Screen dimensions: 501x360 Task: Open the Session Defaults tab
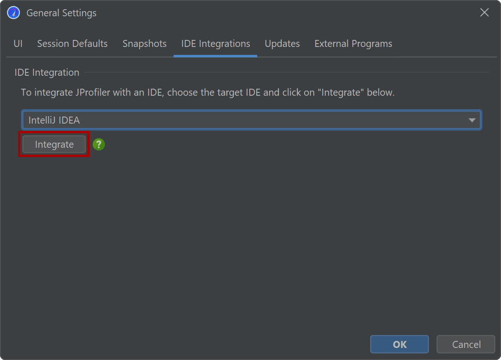click(72, 44)
